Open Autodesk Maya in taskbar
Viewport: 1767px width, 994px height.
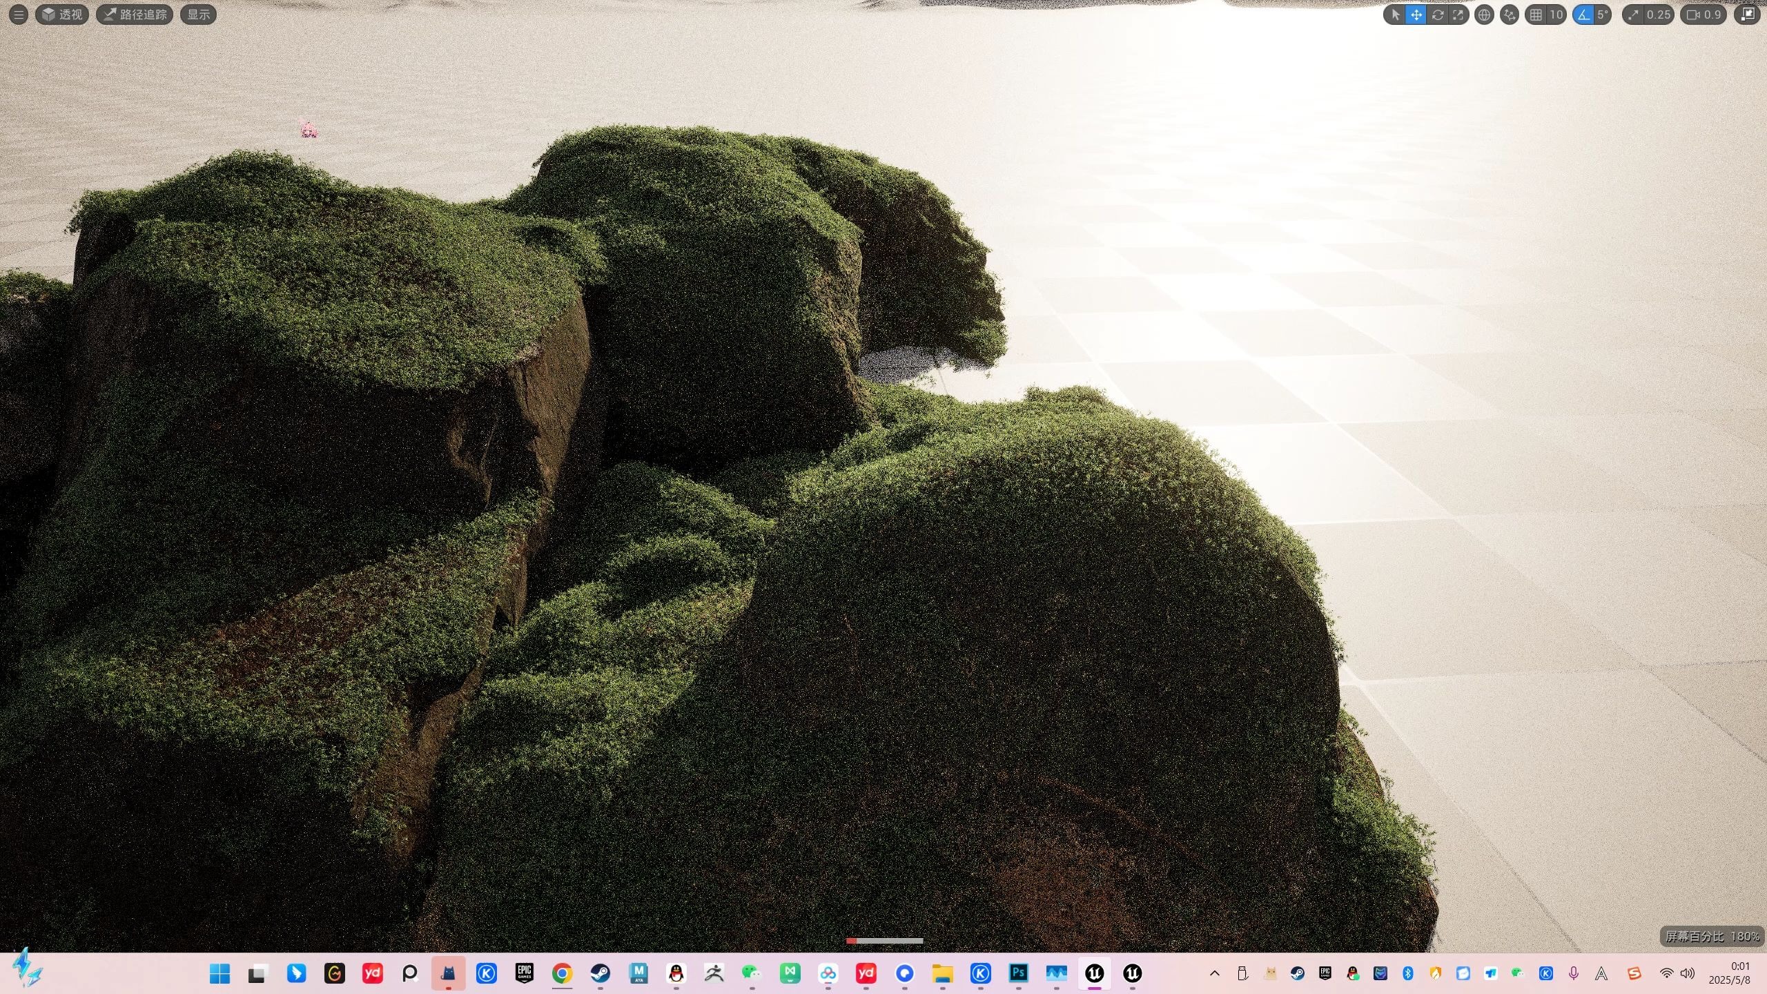pos(638,973)
